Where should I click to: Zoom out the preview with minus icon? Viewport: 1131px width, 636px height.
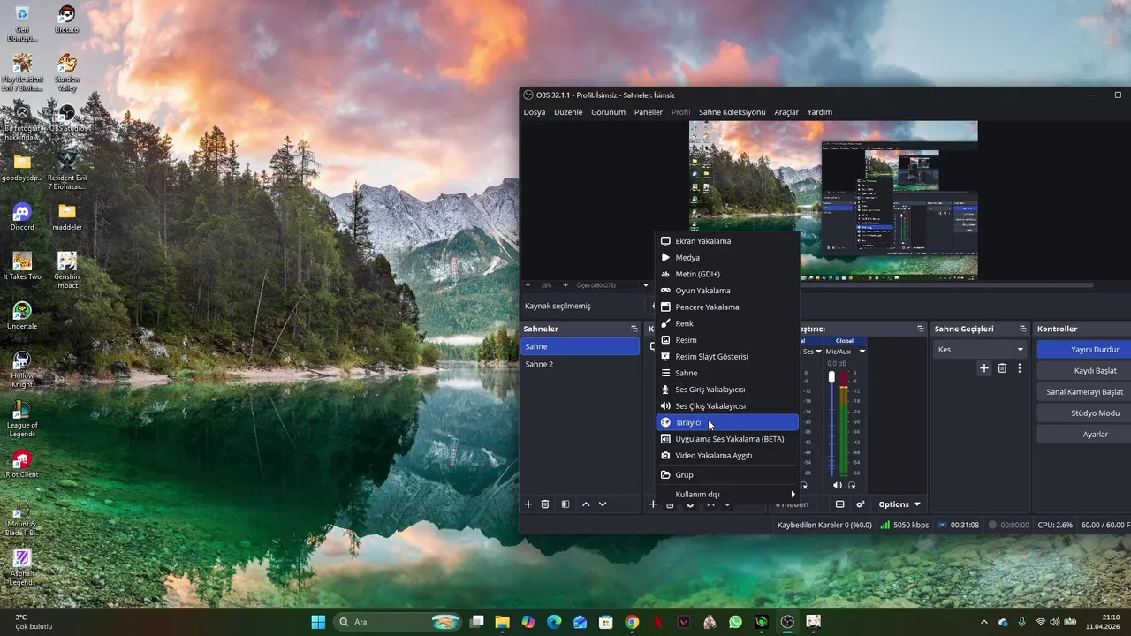(x=528, y=285)
